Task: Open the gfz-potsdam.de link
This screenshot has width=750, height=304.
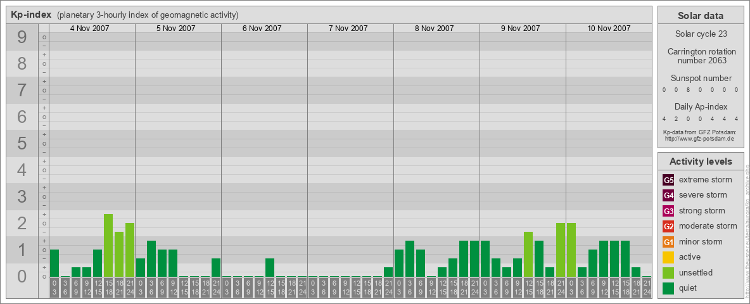Action: 699,138
